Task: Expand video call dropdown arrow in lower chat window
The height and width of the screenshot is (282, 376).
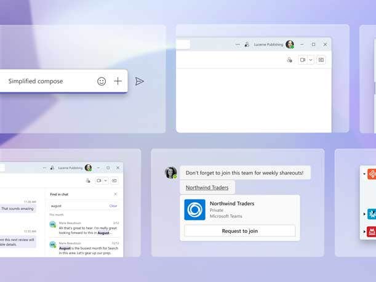Action: pos(105,180)
